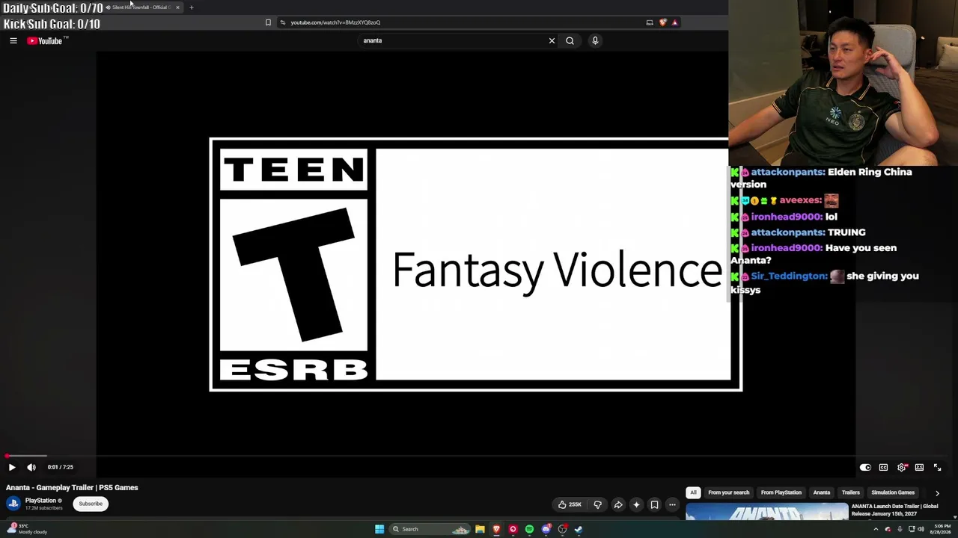Open the Windows Start menu
This screenshot has width=958, height=538.
point(379,529)
